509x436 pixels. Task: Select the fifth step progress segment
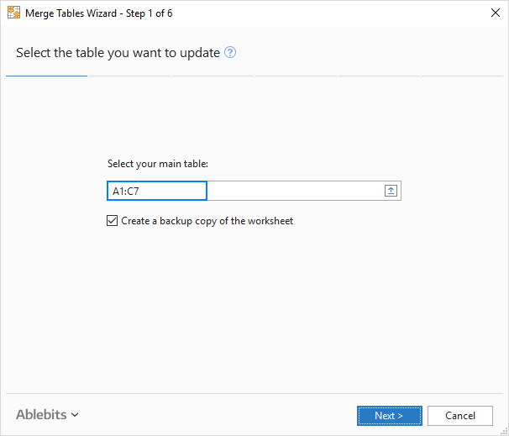point(379,76)
